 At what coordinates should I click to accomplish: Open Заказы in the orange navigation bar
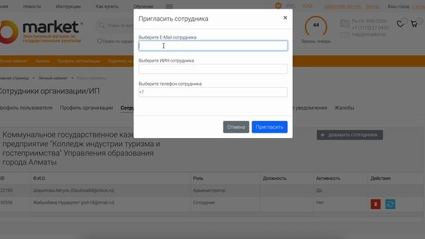[x=42, y=61]
